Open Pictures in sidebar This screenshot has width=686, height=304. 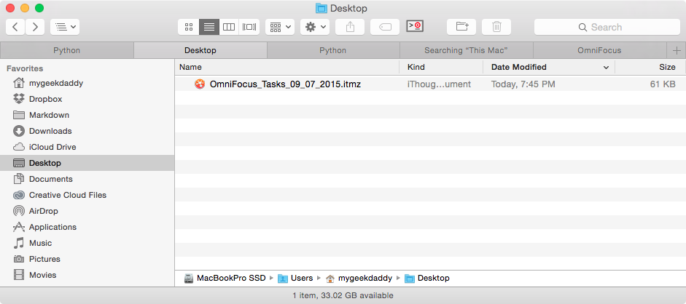(x=87, y=259)
